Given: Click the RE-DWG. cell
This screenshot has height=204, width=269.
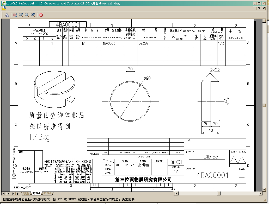Looking at the screenshot, I should click(94, 154).
